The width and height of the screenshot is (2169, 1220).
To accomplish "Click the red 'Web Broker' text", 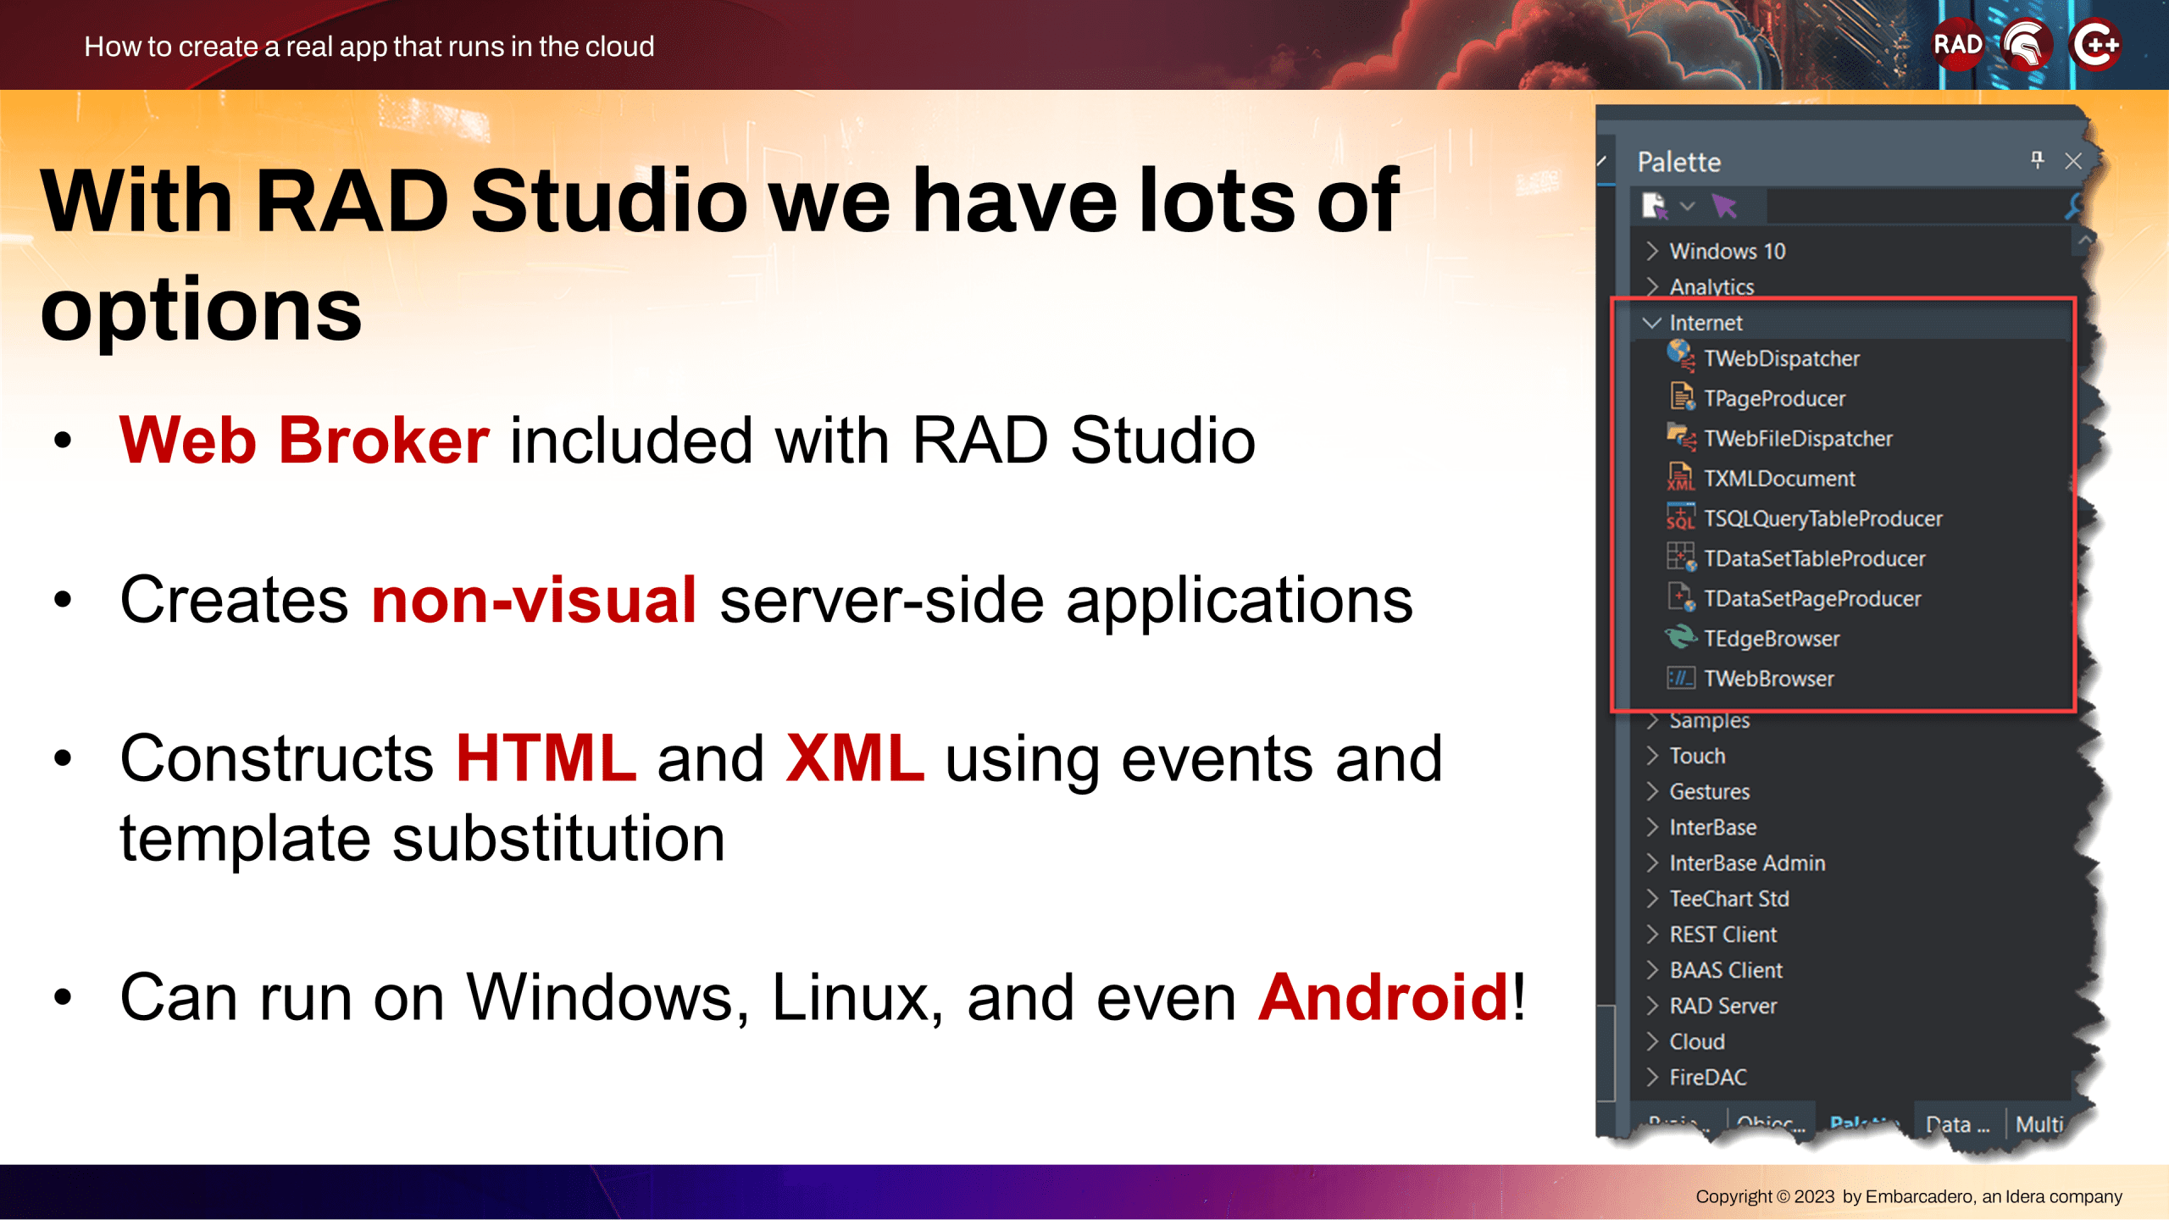I will 304,441.
